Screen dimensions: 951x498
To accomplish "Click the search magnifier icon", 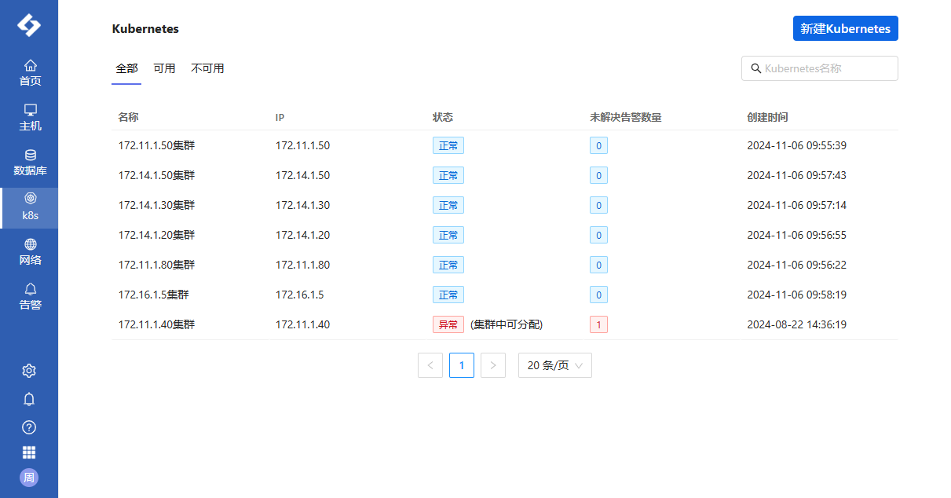I will 756,68.
